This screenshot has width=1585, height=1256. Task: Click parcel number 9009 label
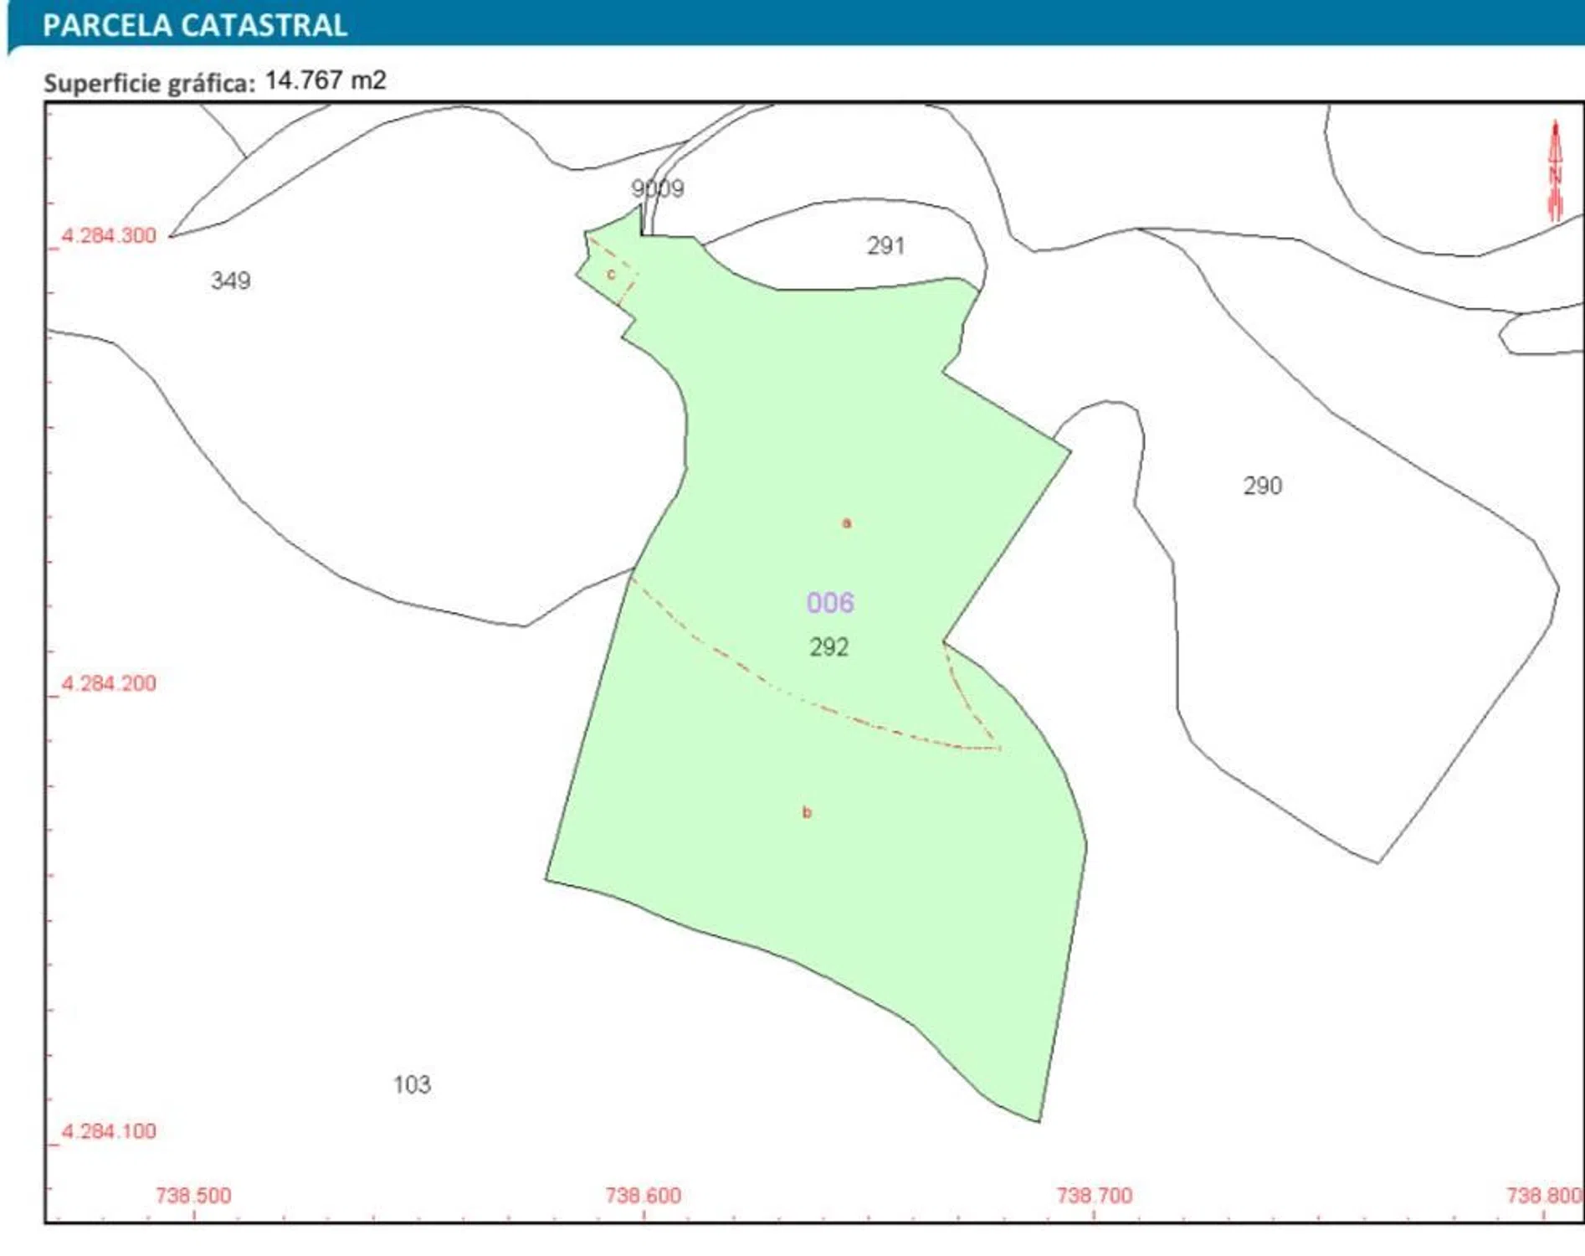point(658,188)
